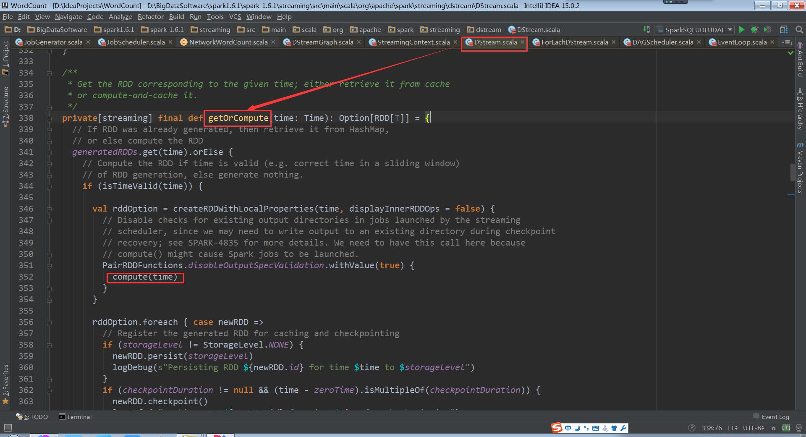The image size is (806, 437).
Task: Close the EventLoop.scala tab
Action: click(772, 42)
